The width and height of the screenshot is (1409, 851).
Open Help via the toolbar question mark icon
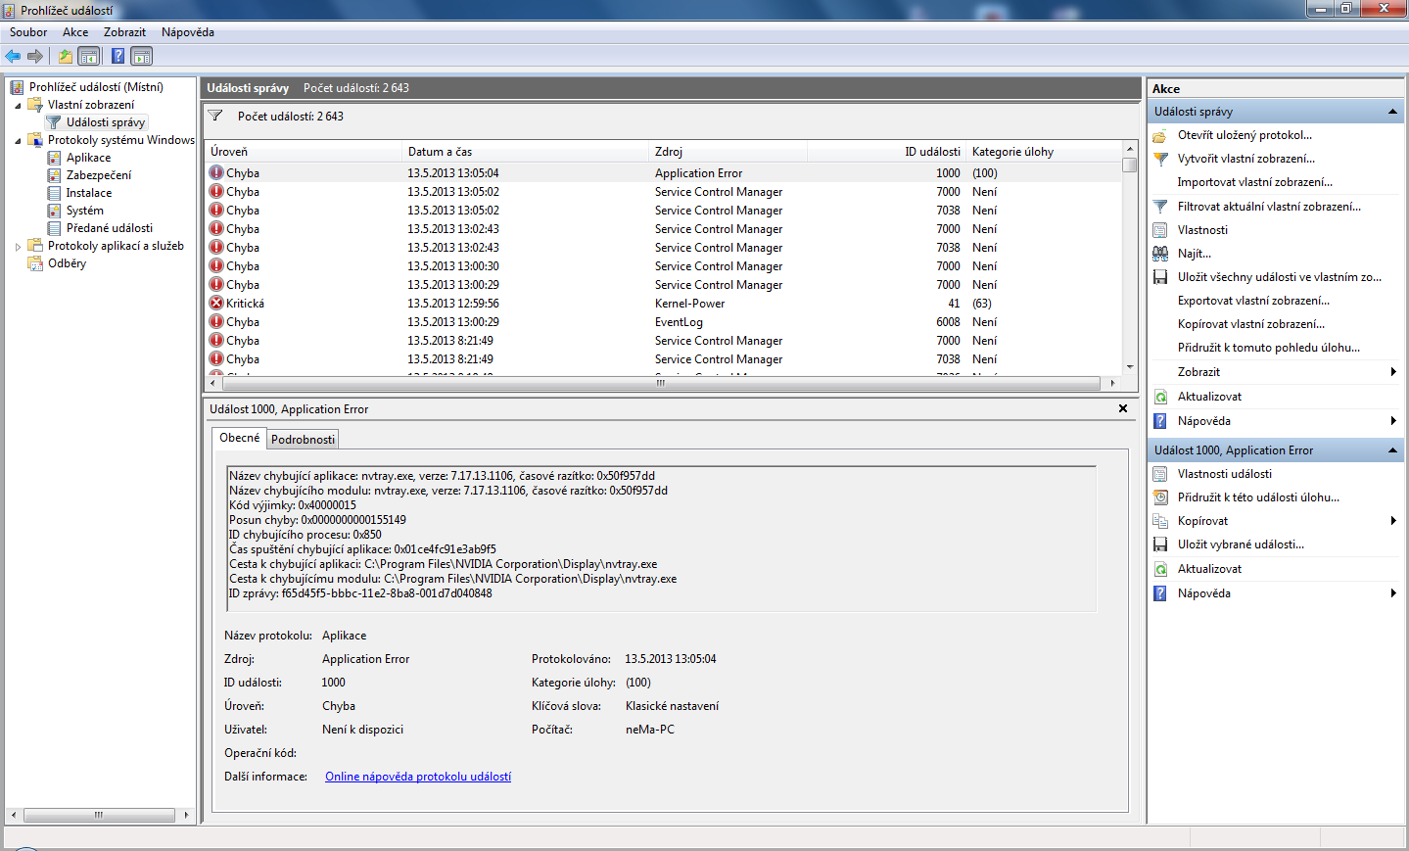click(118, 56)
